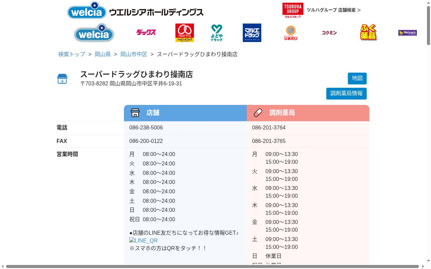Click the store icon beside store name
431x269 pixels.
pos(62,79)
